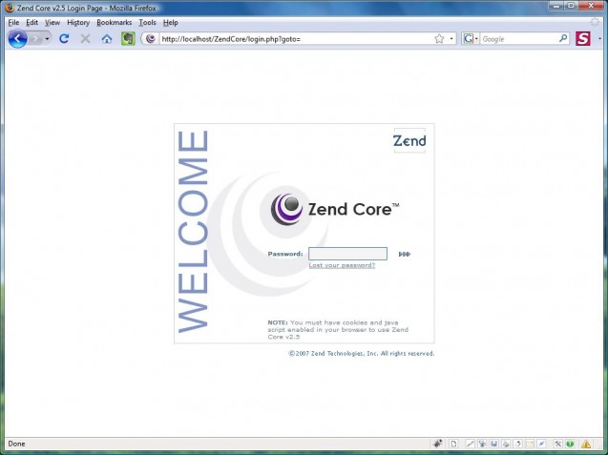
Task: Click the localhost/ZendCore URL address field
Action: (295, 39)
